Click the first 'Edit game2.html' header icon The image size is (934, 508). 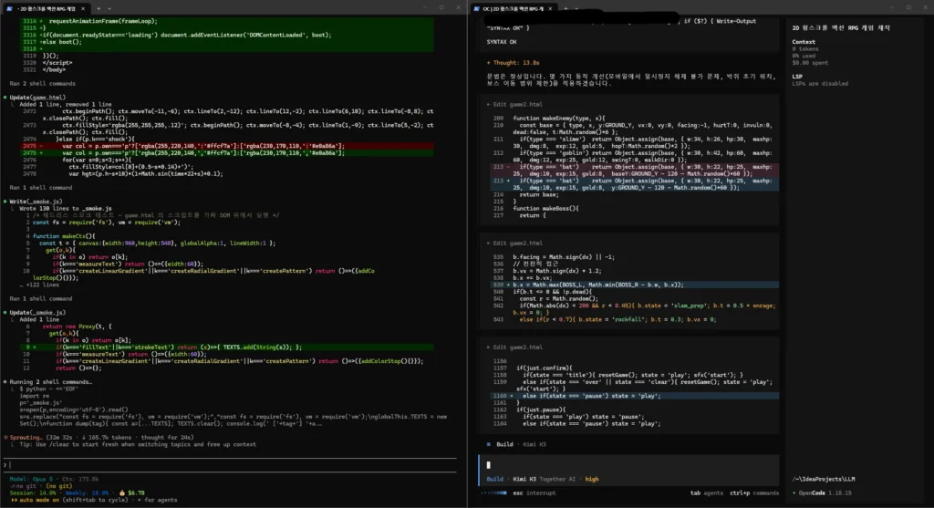489,104
